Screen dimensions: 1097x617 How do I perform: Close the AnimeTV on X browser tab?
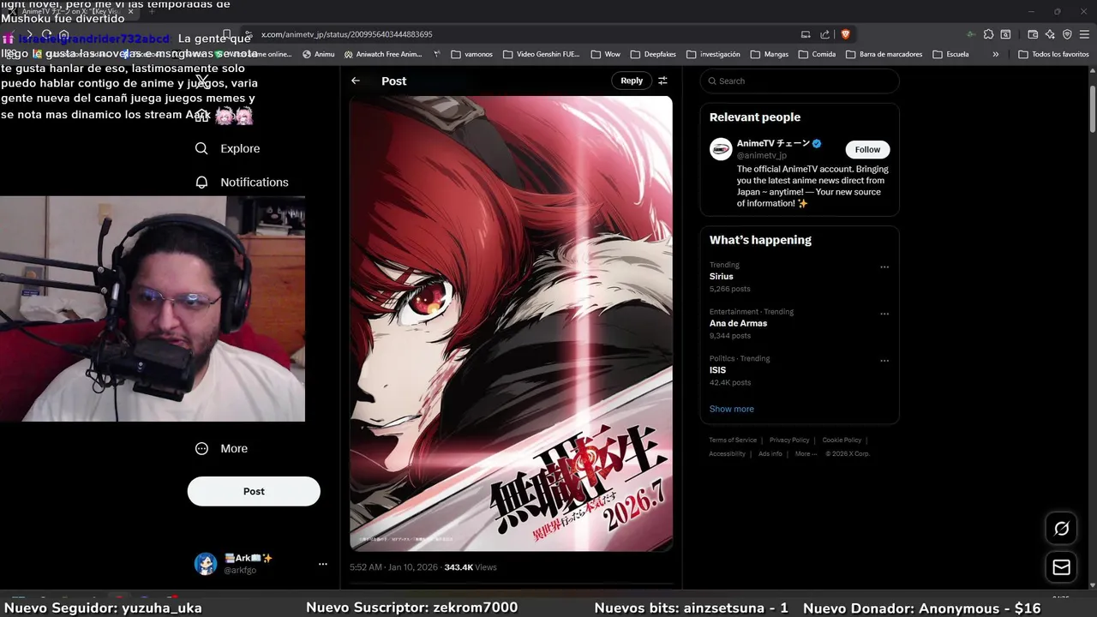[131, 11]
